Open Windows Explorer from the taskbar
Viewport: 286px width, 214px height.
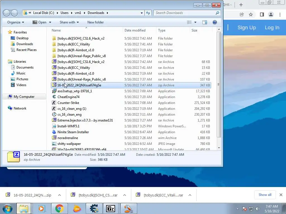pyautogui.click(x=24, y=208)
